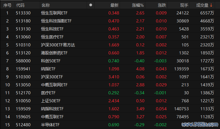Click the circle marker icon in header
Image resolution: width=220 pixels, height=129 pixels.
tap(90, 5)
